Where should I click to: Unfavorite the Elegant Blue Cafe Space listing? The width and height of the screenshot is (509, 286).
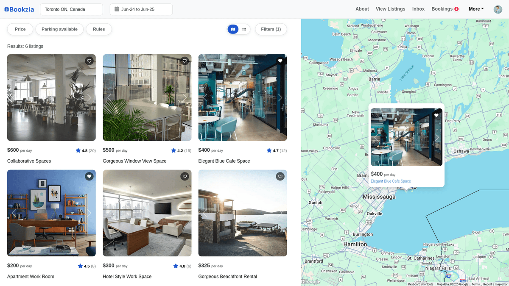click(x=280, y=61)
